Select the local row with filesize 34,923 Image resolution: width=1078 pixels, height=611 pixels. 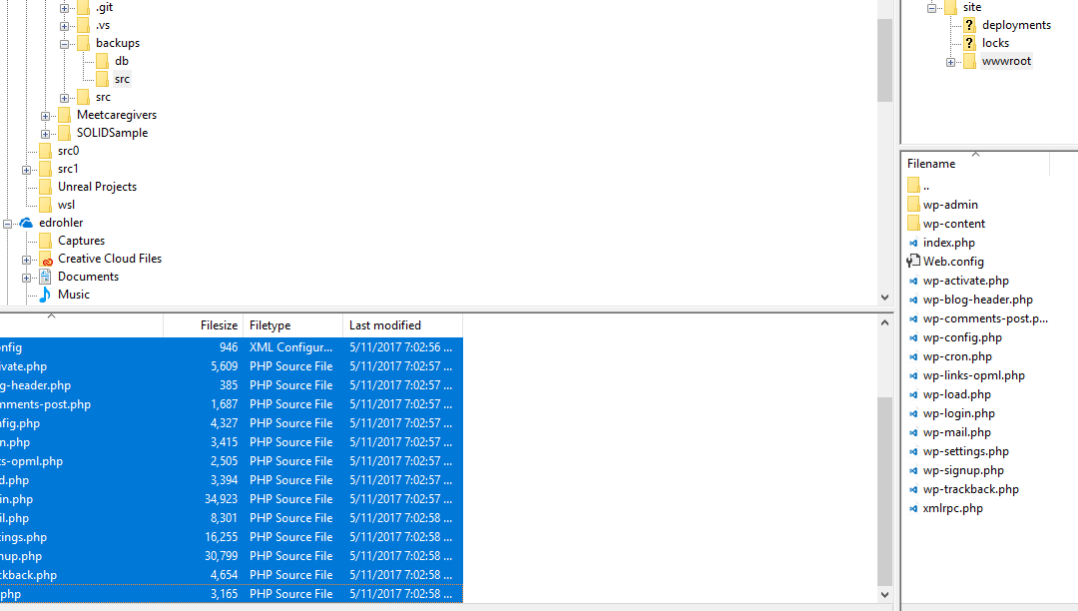[x=231, y=499]
